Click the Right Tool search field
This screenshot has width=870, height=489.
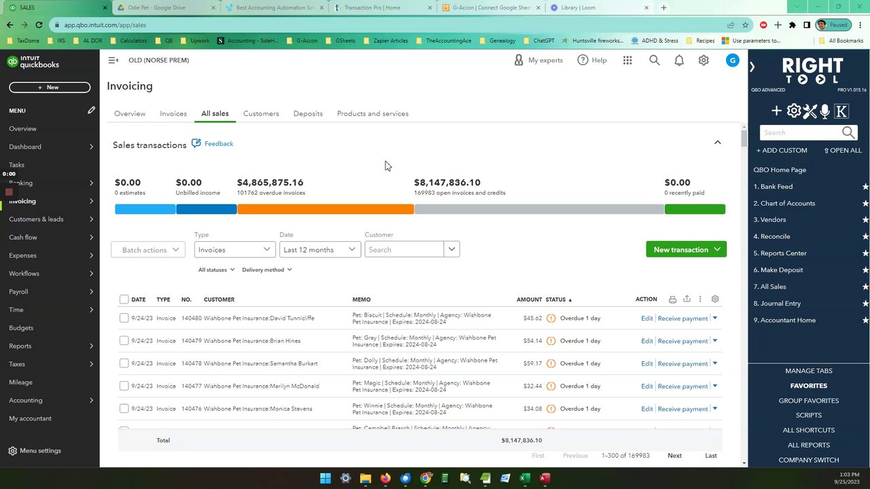point(801,132)
